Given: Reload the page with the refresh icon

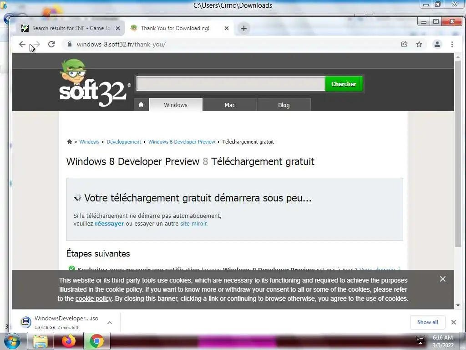Looking at the screenshot, I should pyautogui.click(x=51, y=44).
